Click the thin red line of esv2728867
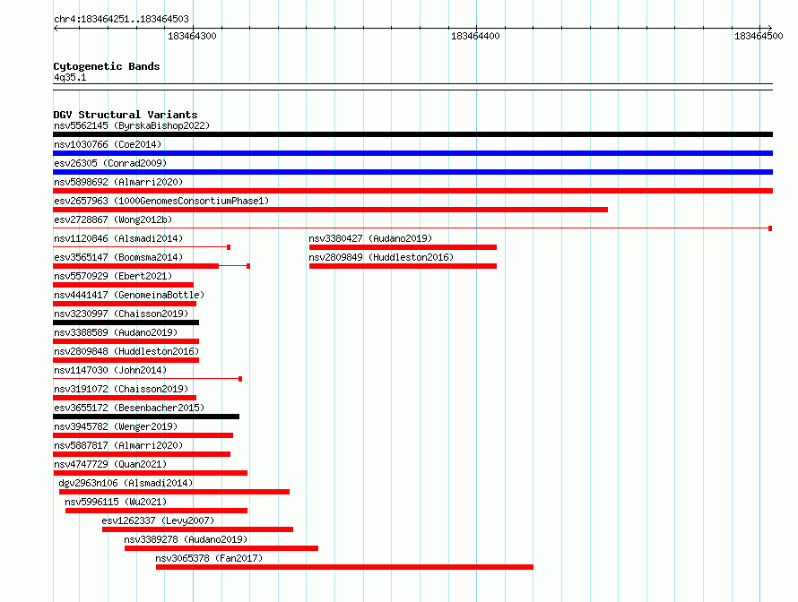The height and width of the screenshot is (602, 798). click(x=412, y=228)
